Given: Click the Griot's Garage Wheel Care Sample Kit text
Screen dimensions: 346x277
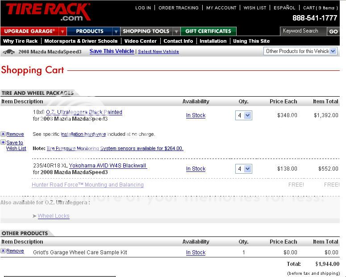Looking at the screenshot, I should pos(80,253).
